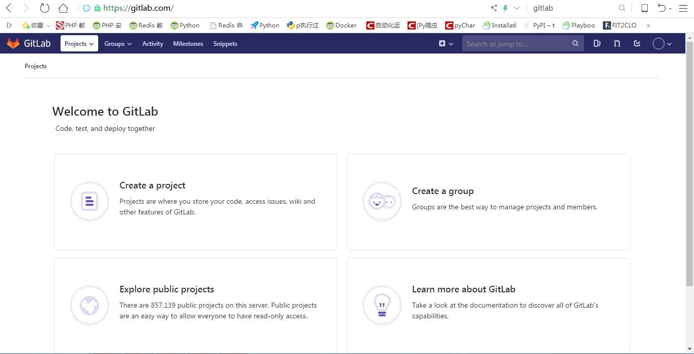Click the Issues icon in navbar
Image resolution: width=694 pixels, height=354 pixels.
click(x=597, y=43)
